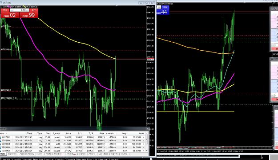The width and height of the screenshot is (278, 160).
Task: Open the Articles tab
Action: click(x=92, y=154)
